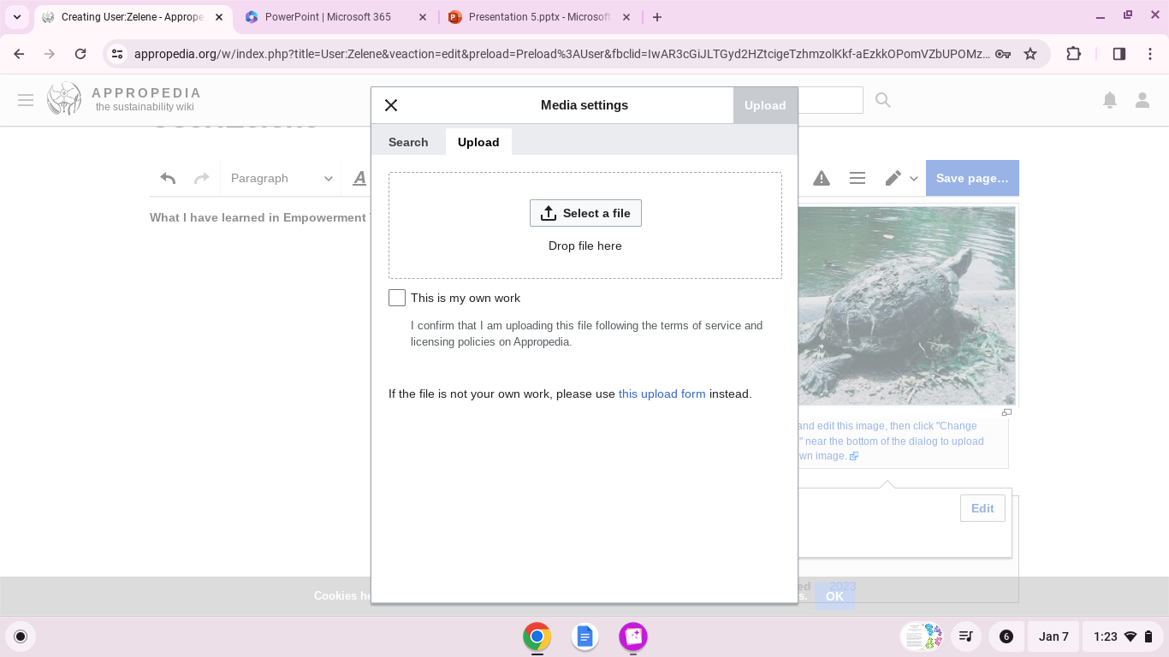
Task: Click the warning triangle notices icon
Action: tap(822, 178)
